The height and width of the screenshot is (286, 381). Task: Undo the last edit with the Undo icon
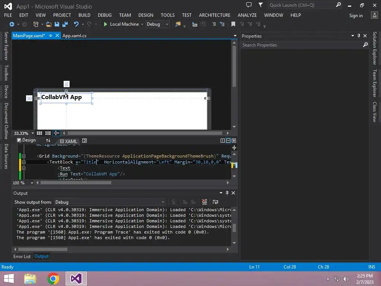(76, 24)
